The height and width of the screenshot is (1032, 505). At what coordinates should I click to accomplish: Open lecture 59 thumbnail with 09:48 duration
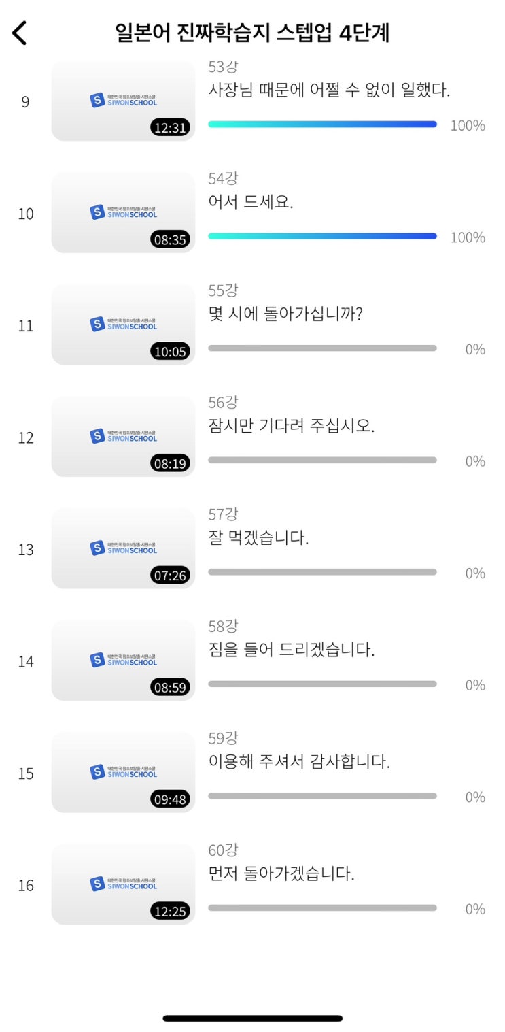123,772
